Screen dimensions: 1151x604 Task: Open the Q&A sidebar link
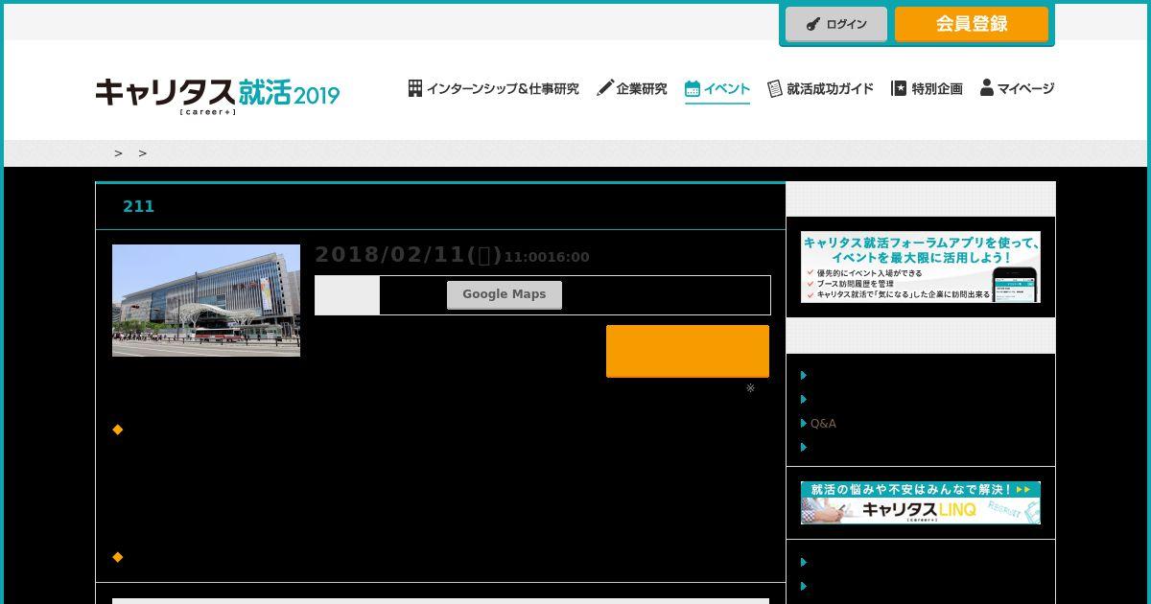(x=823, y=423)
